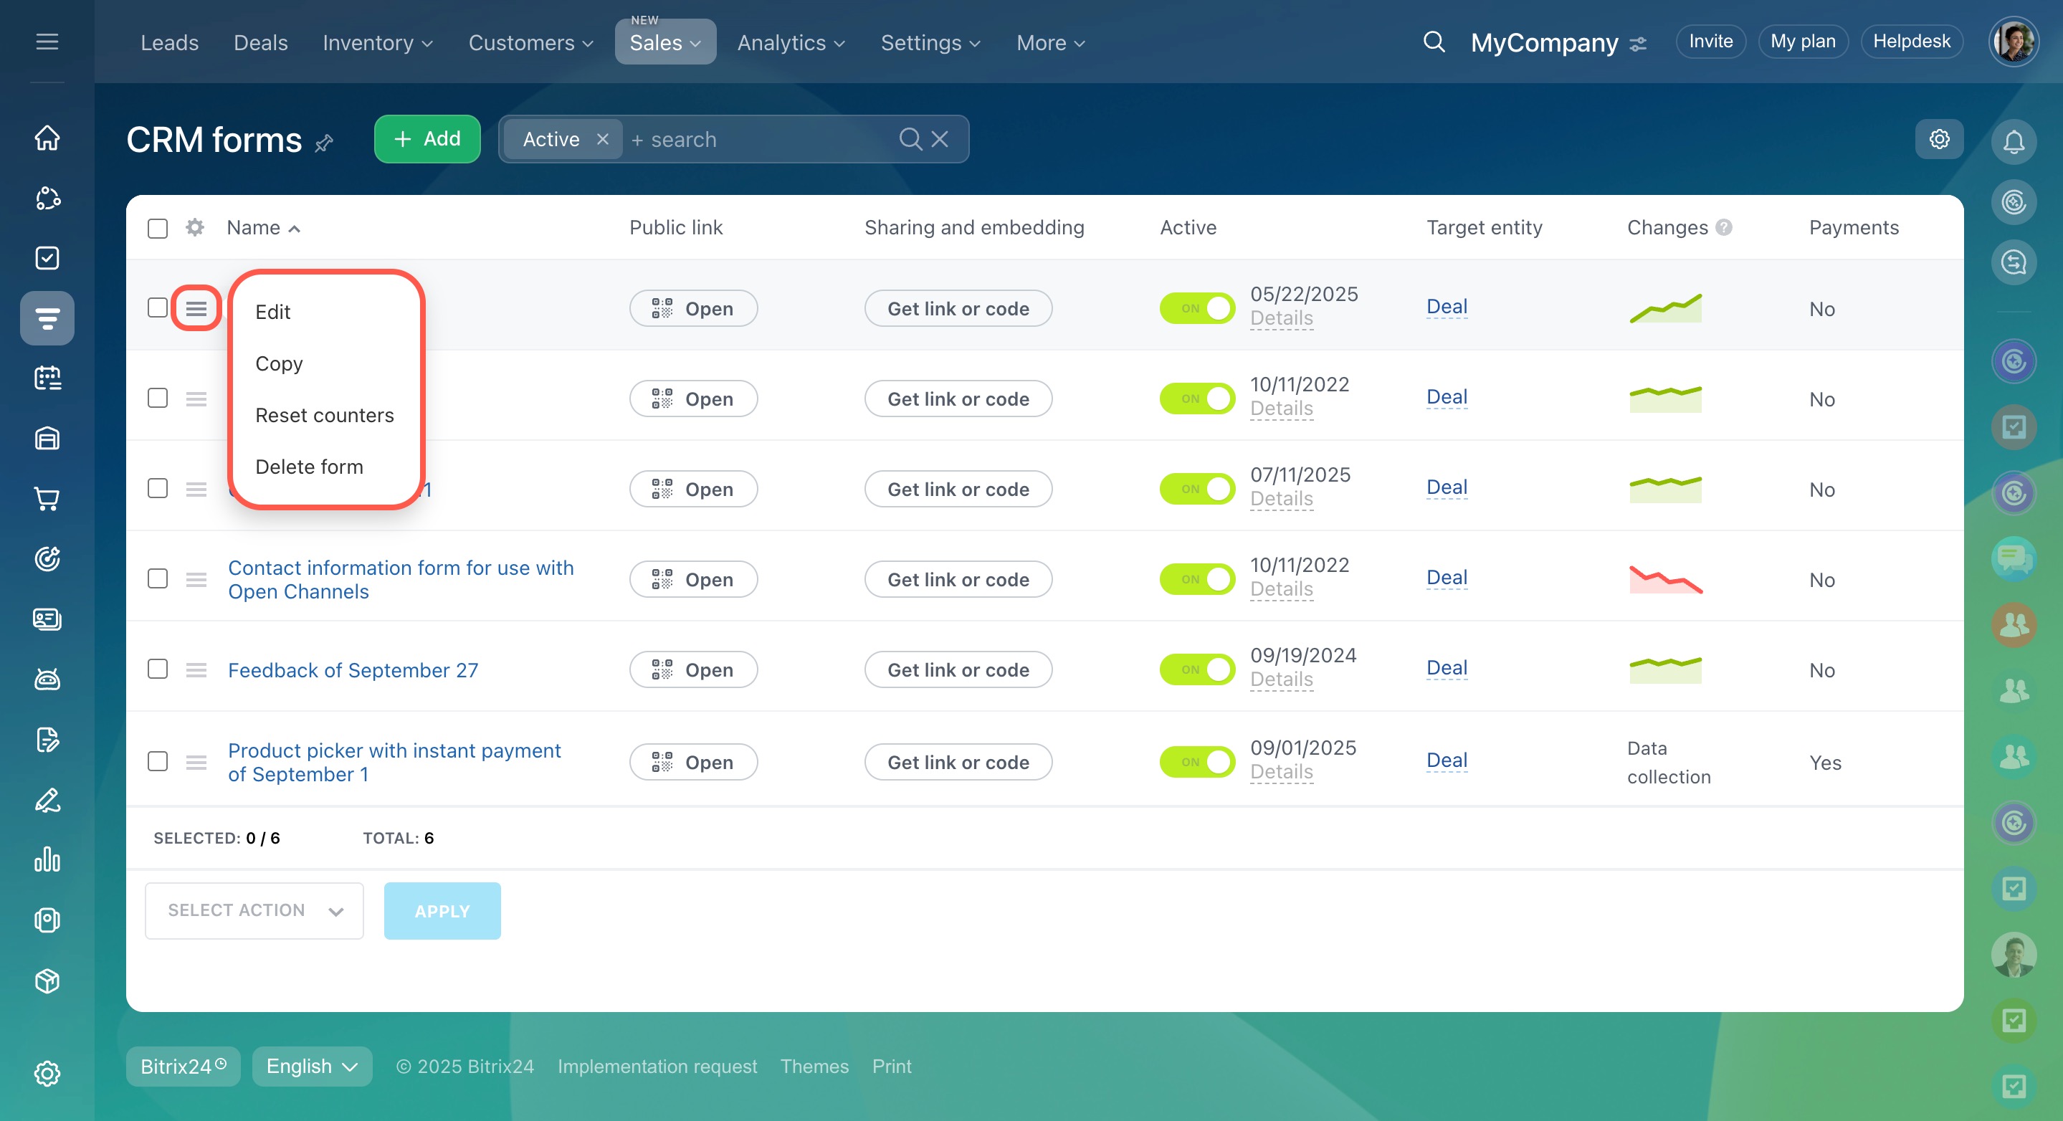The width and height of the screenshot is (2063, 1121).
Task: Click the home icon in left sidebar
Action: 47,138
